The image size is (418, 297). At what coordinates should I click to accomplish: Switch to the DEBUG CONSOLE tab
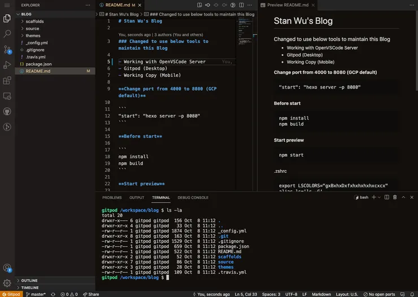193,198
